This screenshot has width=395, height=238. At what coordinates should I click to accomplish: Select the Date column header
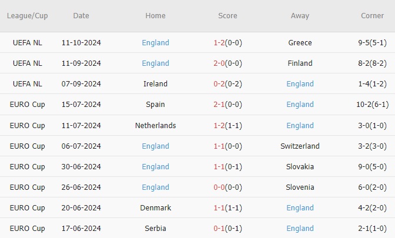point(81,16)
